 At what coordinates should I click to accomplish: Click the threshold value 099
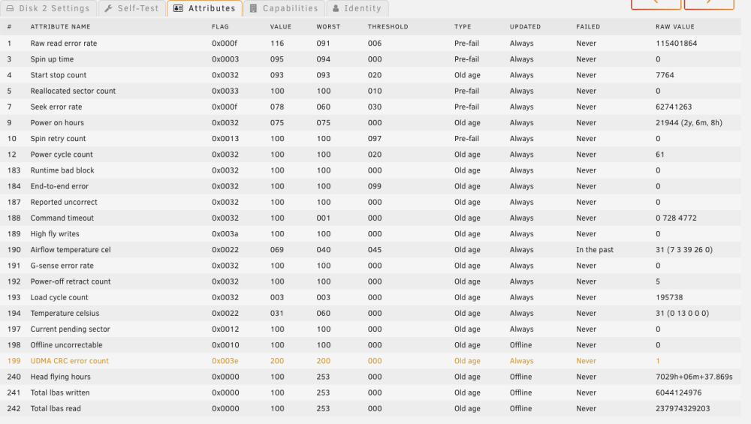pyautogui.click(x=375, y=186)
